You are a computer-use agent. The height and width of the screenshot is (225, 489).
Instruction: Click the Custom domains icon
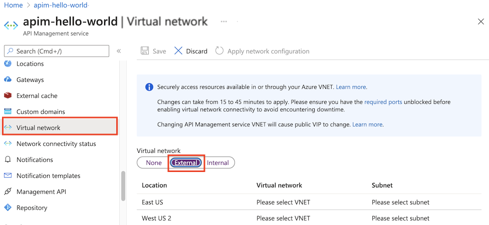tap(8, 112)
